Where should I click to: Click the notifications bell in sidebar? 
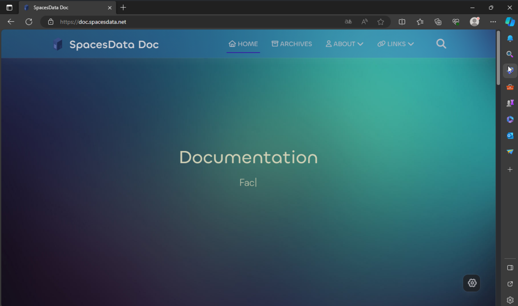pyautogui.click(x=510, y=38)
